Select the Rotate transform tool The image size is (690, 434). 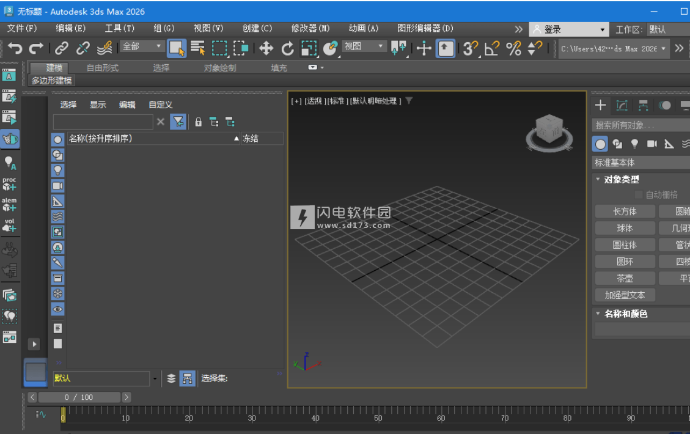(287, 48)
